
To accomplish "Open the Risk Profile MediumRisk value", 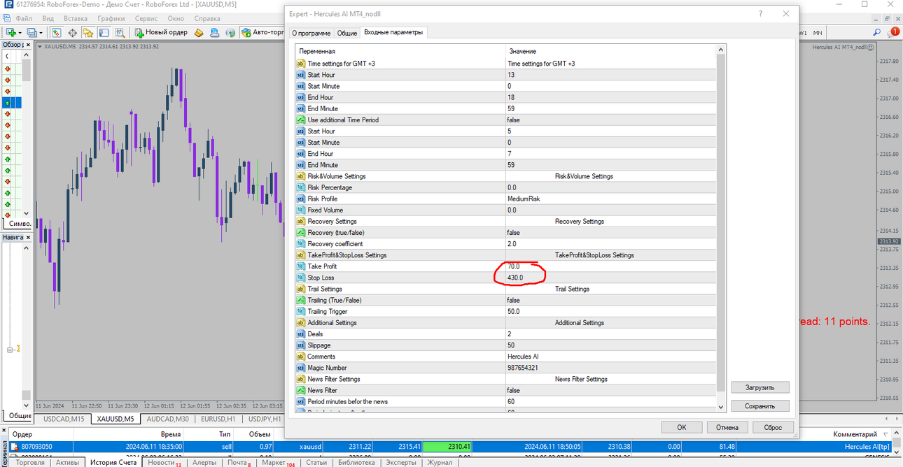I will pos(610,199).
